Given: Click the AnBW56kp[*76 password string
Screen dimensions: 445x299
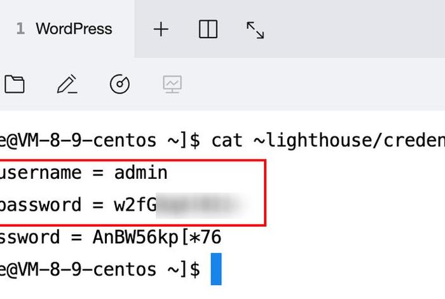Looking at the screenshot, I should 157,237.
